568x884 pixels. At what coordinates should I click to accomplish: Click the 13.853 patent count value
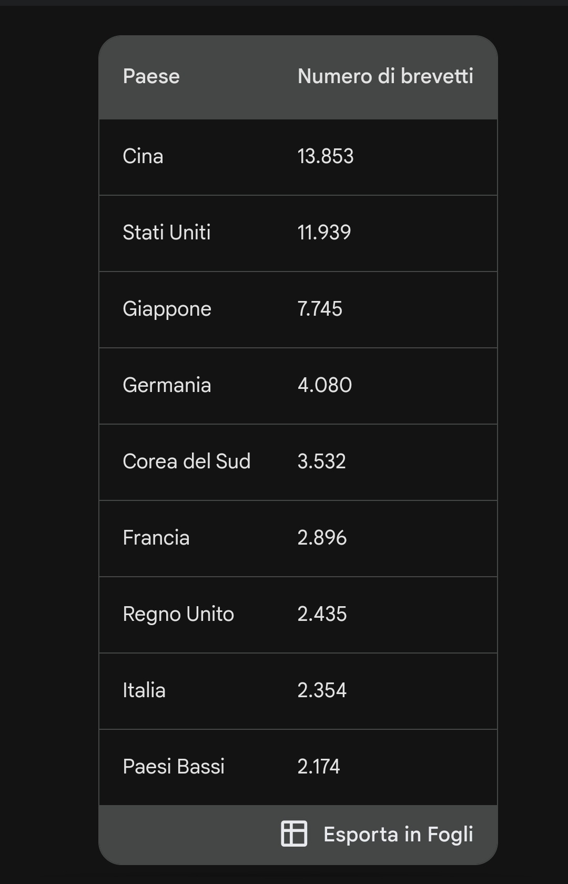(x=326, y=156)
